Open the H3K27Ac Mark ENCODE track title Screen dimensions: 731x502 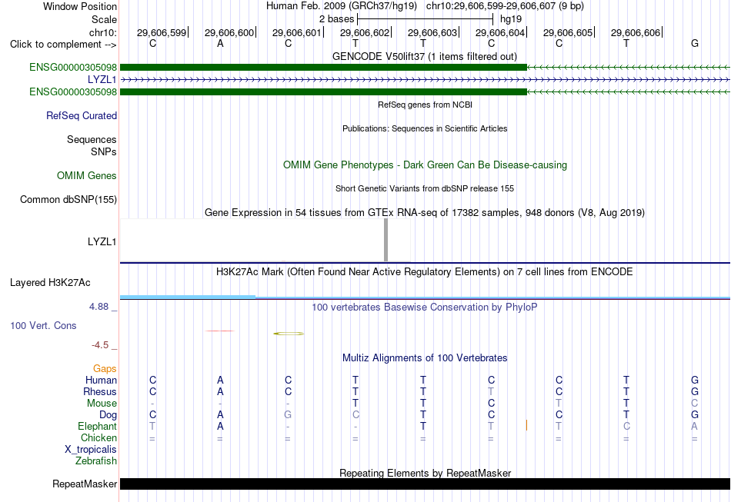(x=425, y=272)
